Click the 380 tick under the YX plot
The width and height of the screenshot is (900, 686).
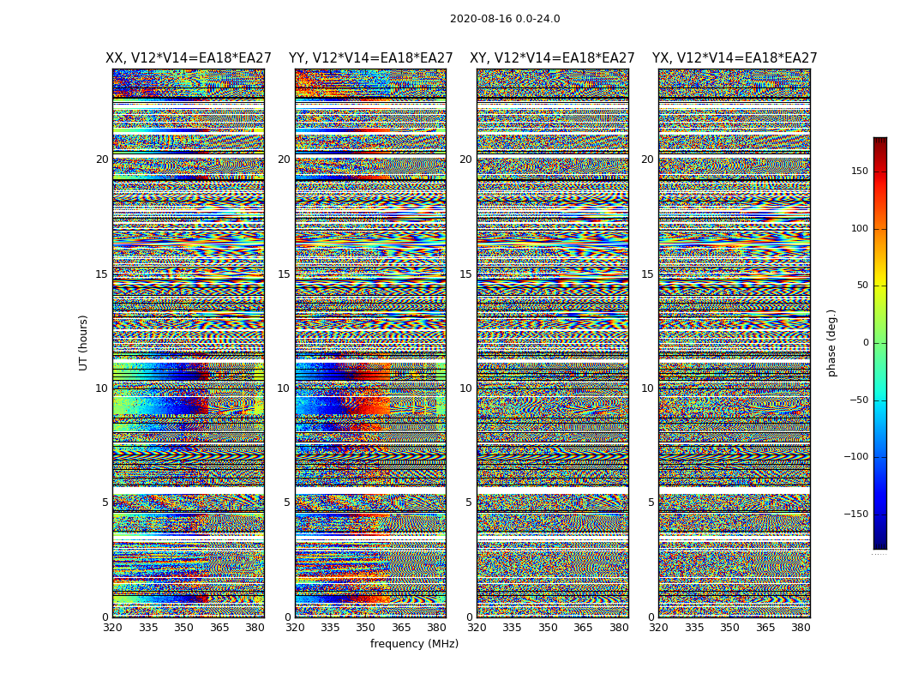pos(801,628)
